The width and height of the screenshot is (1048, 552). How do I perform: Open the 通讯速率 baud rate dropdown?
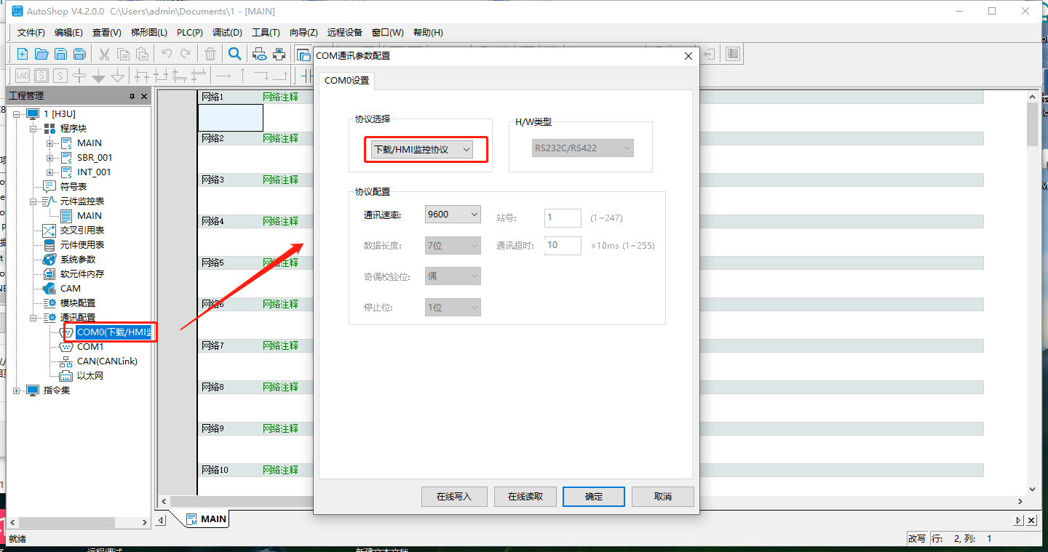[453, 215]
